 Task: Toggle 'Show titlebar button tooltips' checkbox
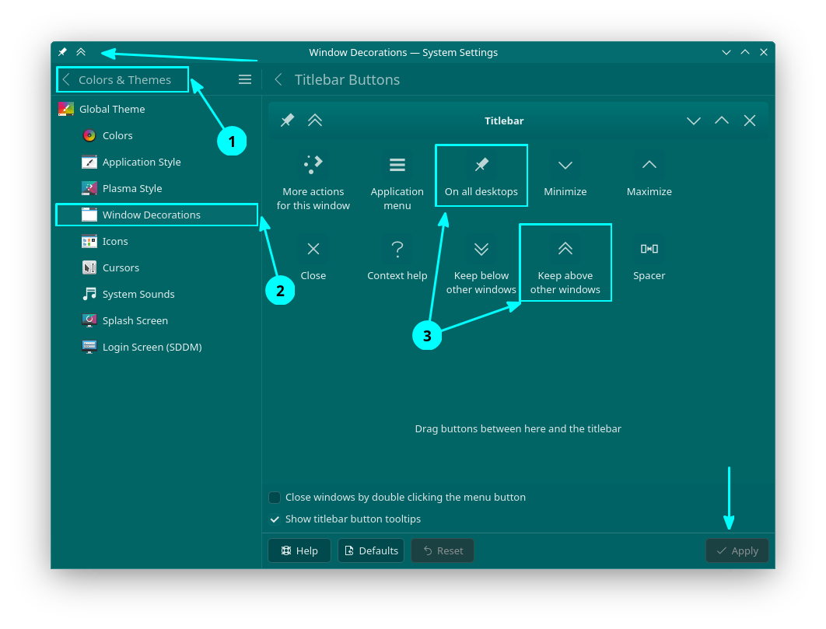275,519
